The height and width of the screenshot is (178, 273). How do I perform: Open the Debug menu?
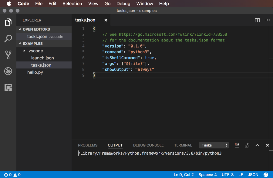click(x=123, y=3)
